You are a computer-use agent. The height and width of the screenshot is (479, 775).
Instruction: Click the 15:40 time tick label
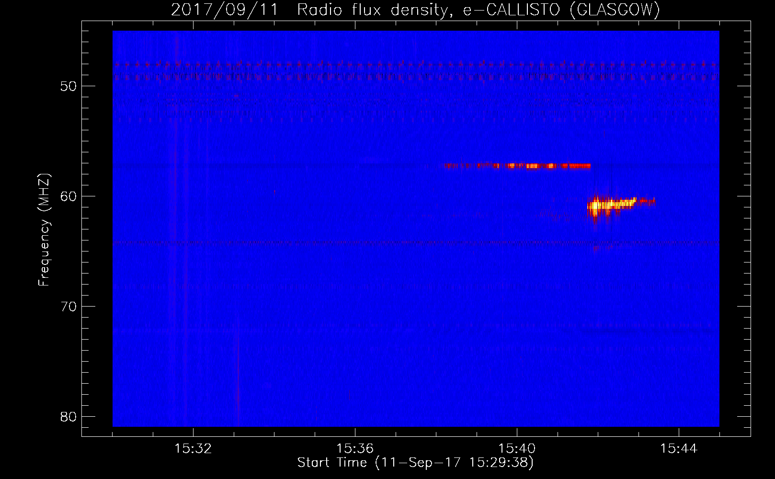[517, 449]
